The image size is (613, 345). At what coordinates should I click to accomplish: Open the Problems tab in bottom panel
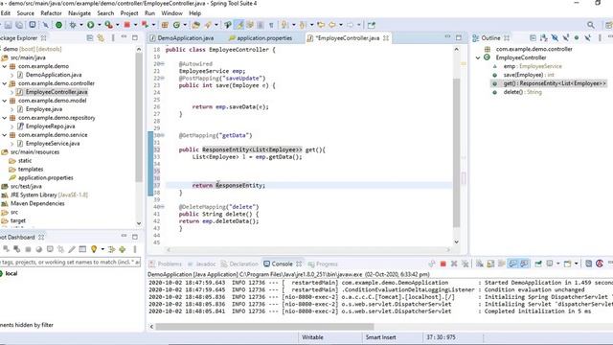166,264
